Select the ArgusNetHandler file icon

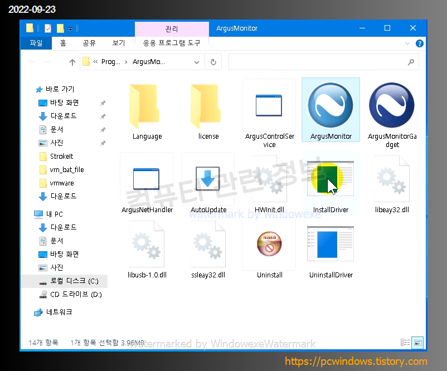coord(146,179)
